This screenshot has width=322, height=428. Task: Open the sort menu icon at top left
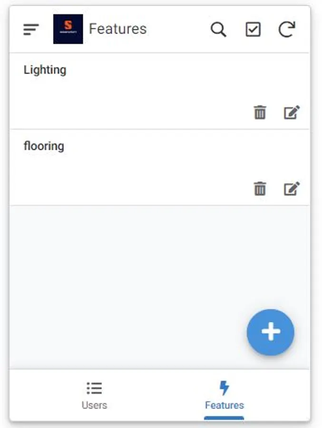(x=30, y=29)
